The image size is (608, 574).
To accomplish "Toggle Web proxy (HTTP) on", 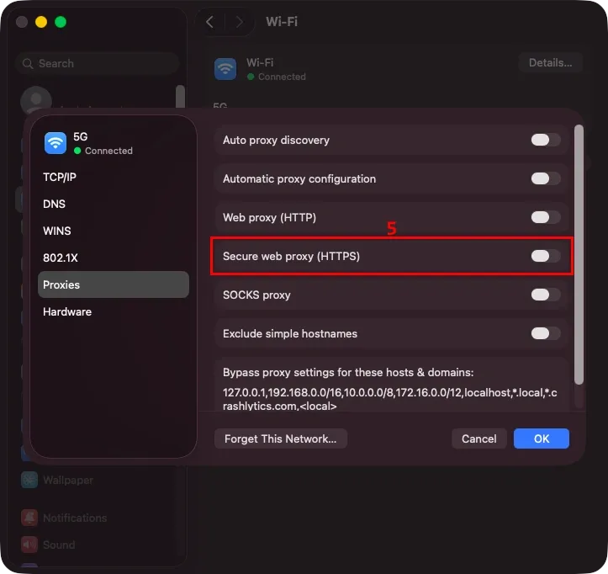I will pyautogui.click(x=546, y=217).
